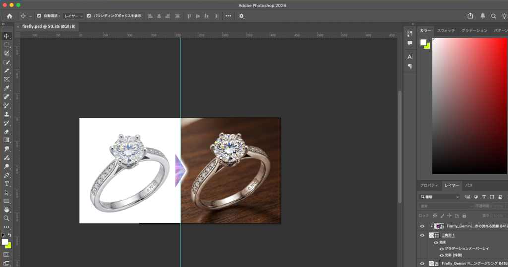Toggle the 自動選択 checkbox
Image resolution: width=508 pixels, height=267 pixels.
pos(39,16)
